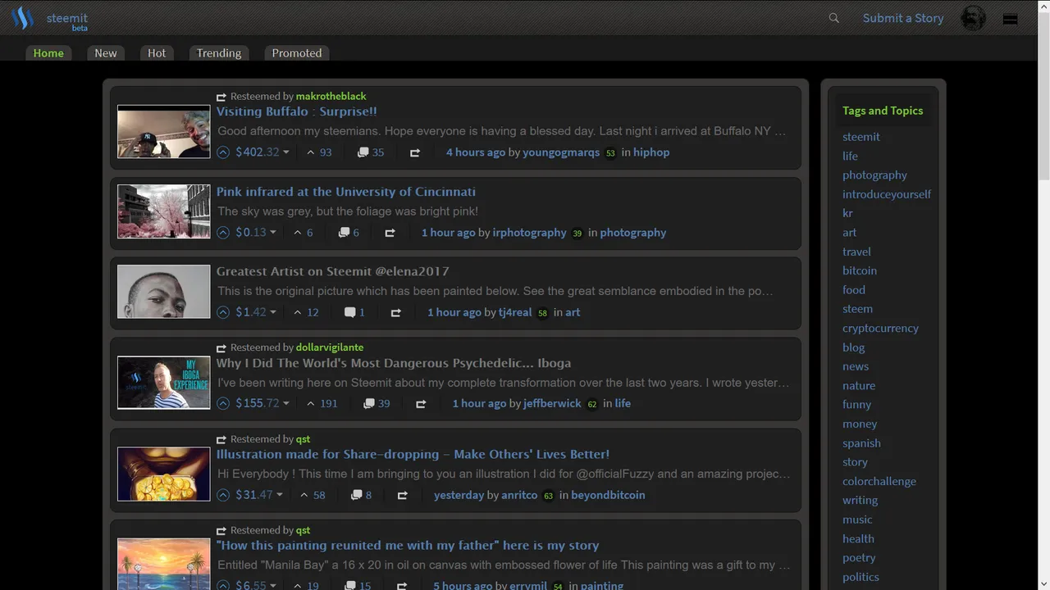Image resolution: width=1050 pixels, height=590 pixels.
Task: Open the Iboga Experience thumbnail
Action: [164, 383]
